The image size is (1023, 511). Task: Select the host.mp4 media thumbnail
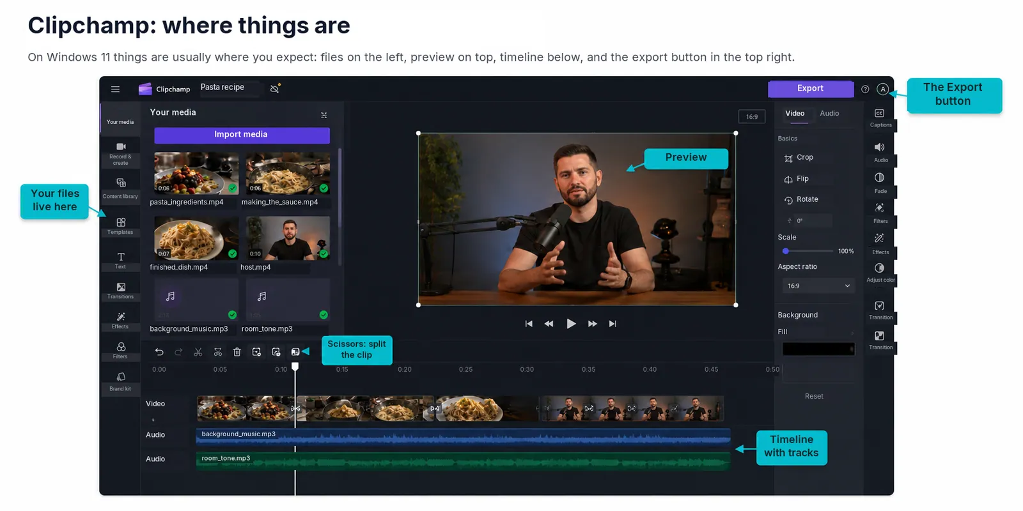point(288,238)
